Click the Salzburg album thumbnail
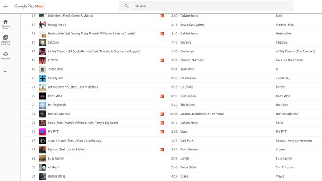Image resolution: width=322 pixels, height=181 pixels. click(x=42, y=42)
